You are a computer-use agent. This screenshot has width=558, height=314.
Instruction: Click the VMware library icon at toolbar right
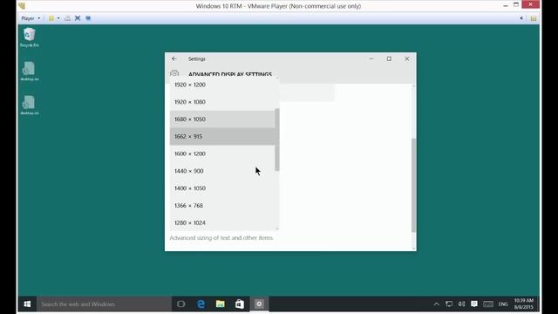tap(533, 18)
